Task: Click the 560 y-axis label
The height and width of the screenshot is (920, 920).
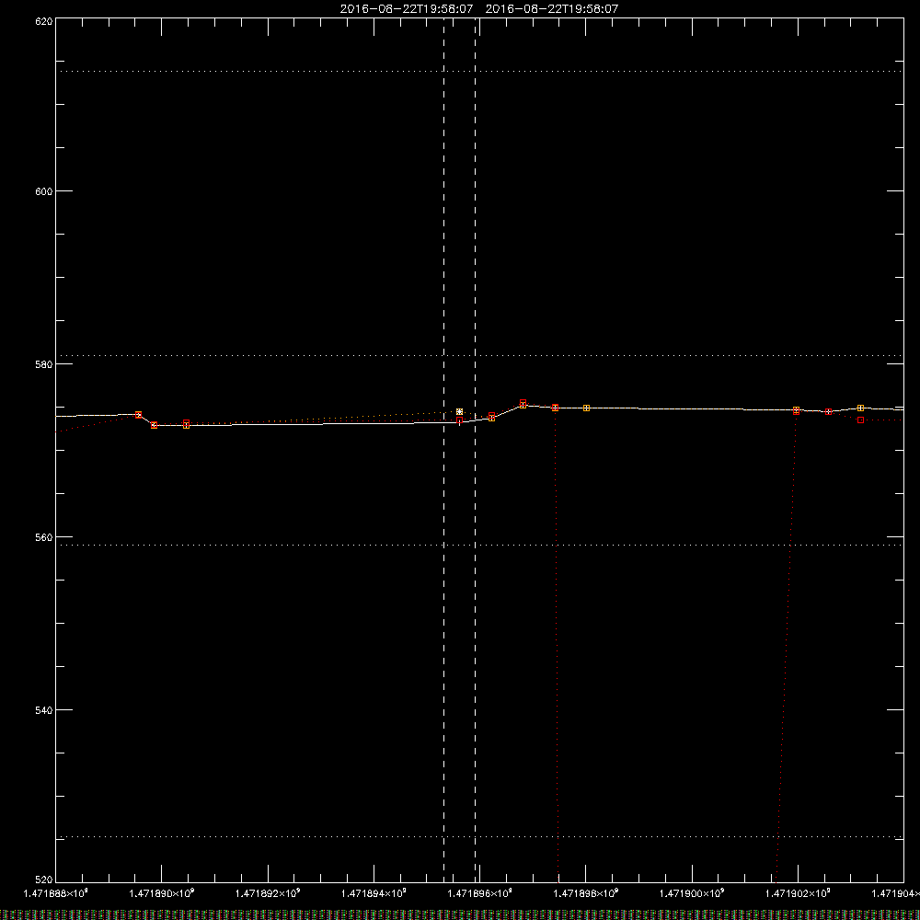Action: tap(44, 537)
